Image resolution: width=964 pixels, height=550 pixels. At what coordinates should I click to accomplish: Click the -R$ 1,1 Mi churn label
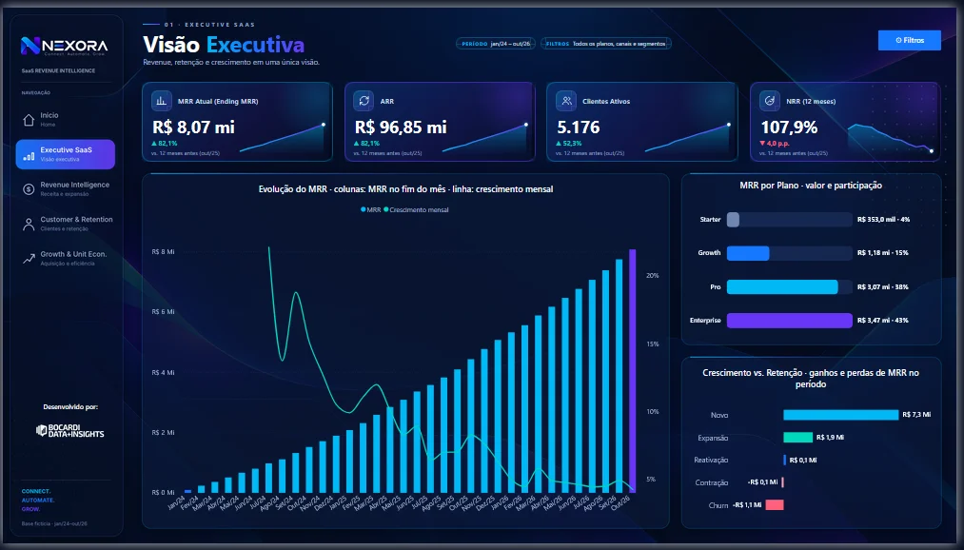(747, 504)
